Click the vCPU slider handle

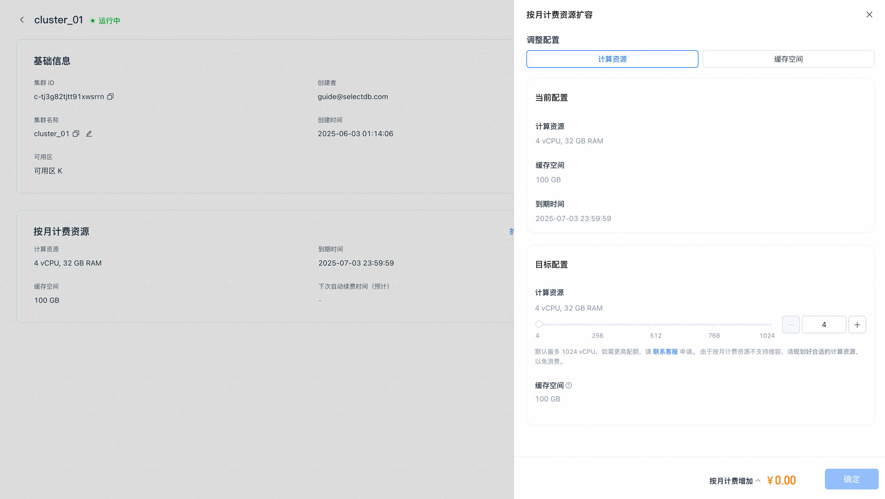tap(539, 324)
